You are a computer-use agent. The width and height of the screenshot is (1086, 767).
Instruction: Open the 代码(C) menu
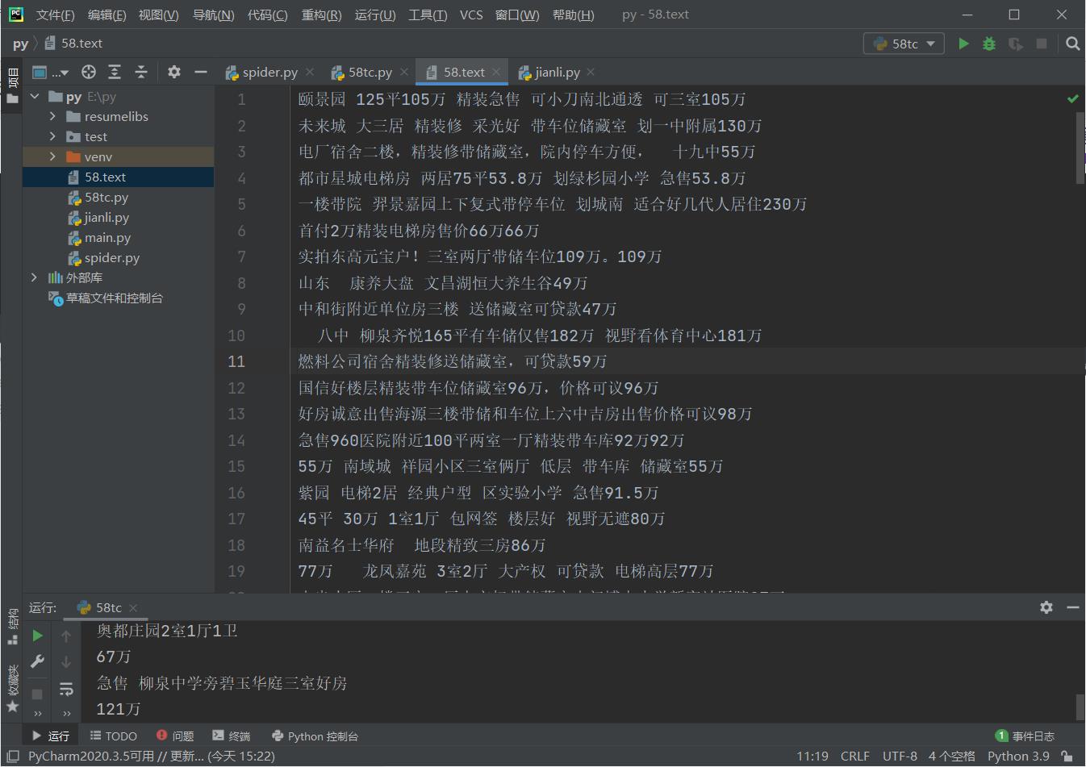[x=267, y=15]
